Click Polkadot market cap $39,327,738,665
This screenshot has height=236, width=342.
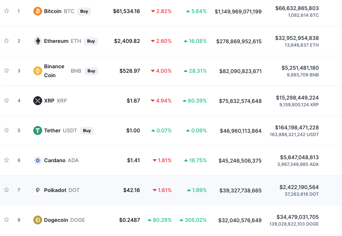(x=240, y=191)
